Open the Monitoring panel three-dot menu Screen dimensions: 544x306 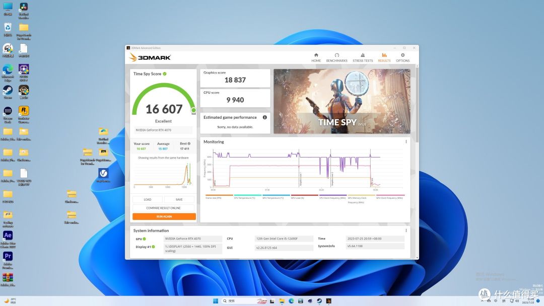coord(406,142)
